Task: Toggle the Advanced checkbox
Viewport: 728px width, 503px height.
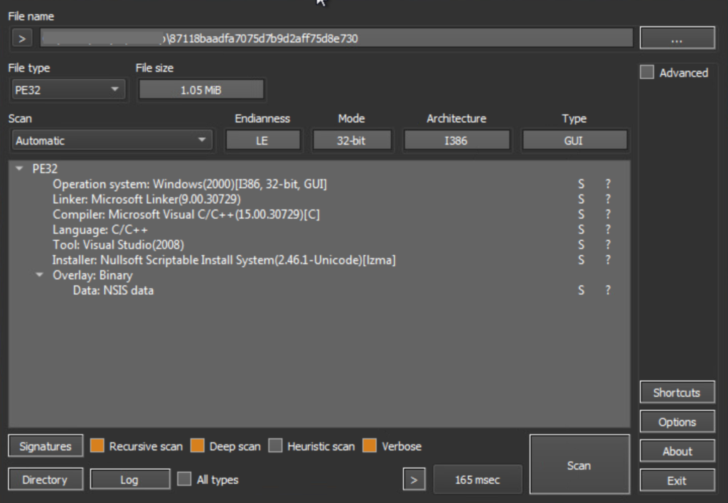Action: [647, 72]
